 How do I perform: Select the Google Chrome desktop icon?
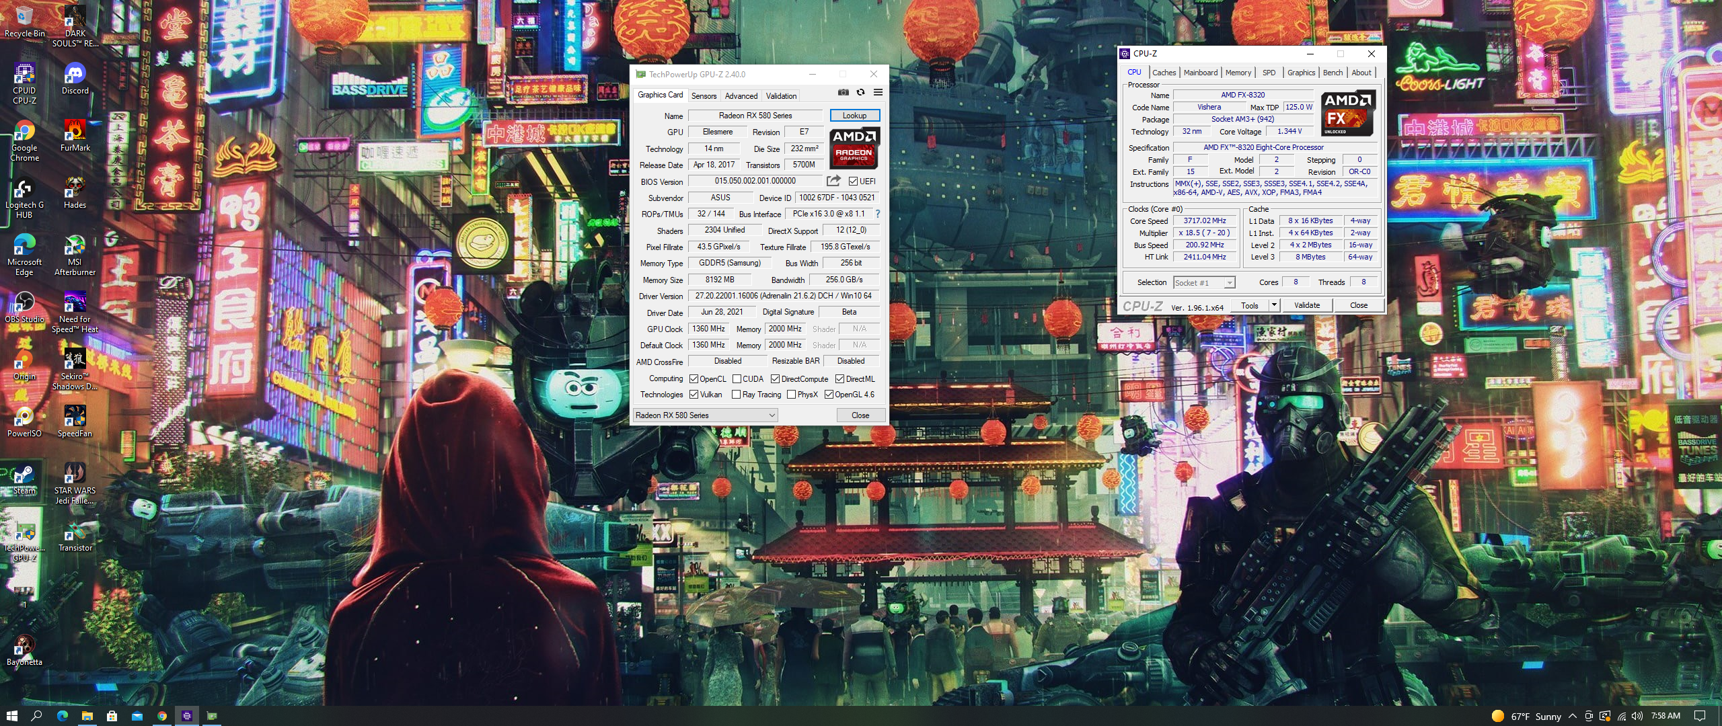[25, 141]
